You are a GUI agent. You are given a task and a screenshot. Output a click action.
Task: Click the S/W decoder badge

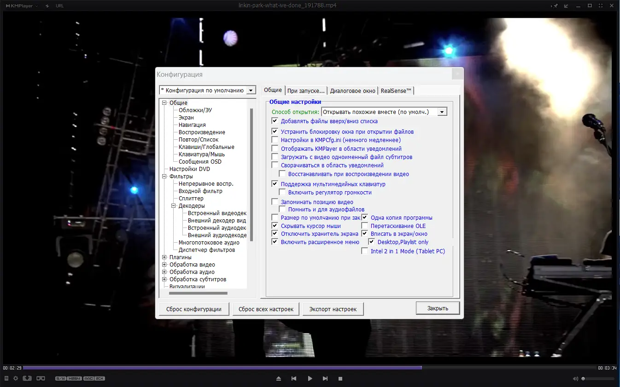point(60,379)
